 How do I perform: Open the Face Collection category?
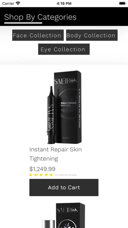(x=38, y=35)
